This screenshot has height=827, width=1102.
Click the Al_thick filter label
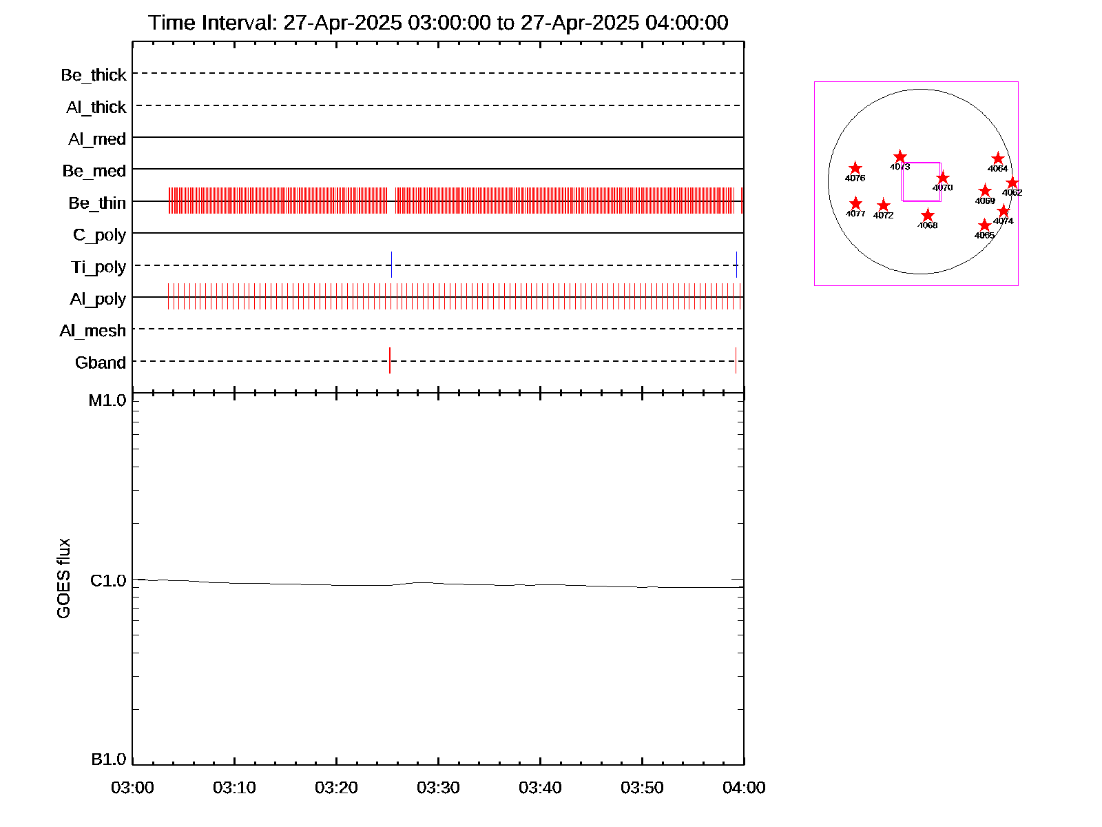pyautogui.click(x=96, y=108)
